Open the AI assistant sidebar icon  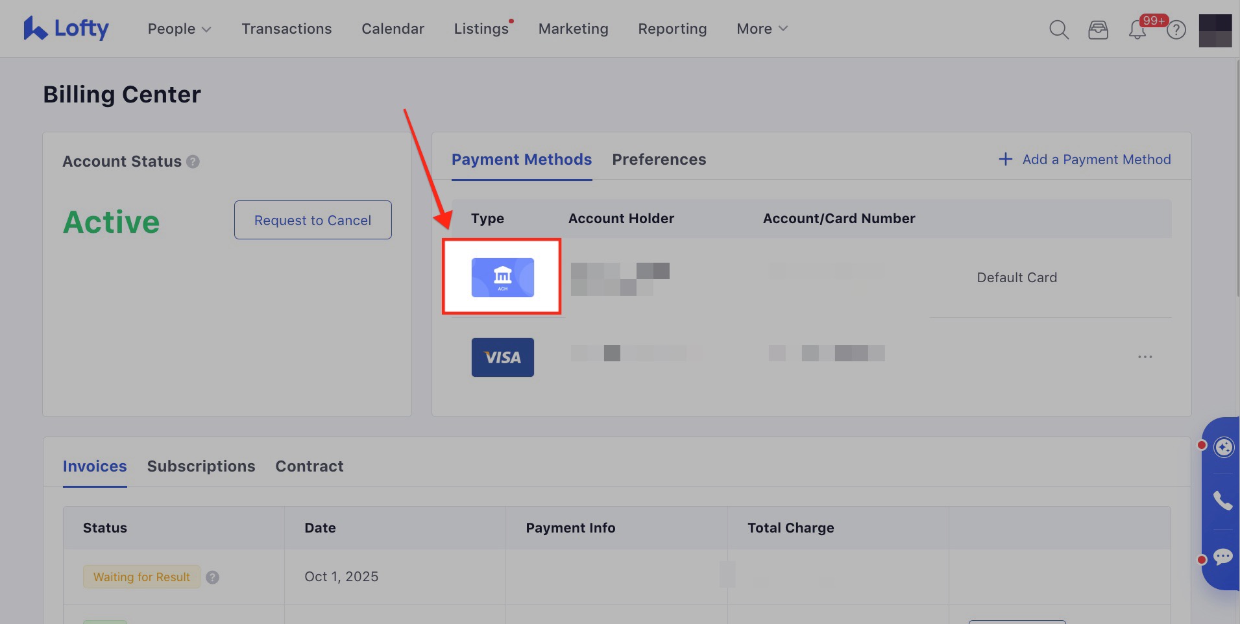tap(1223, 447)
